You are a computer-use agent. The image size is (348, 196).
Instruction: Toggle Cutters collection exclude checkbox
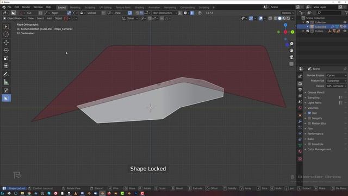coord(308,31)
